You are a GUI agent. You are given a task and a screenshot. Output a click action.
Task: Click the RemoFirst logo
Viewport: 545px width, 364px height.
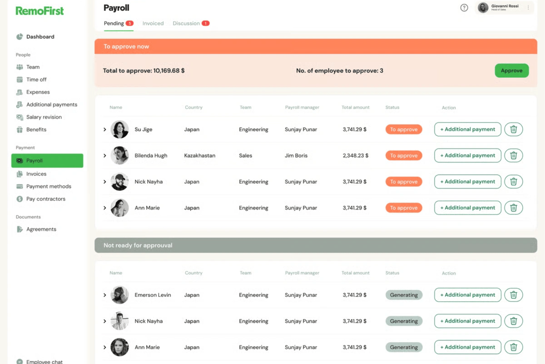tap(40, 11)
